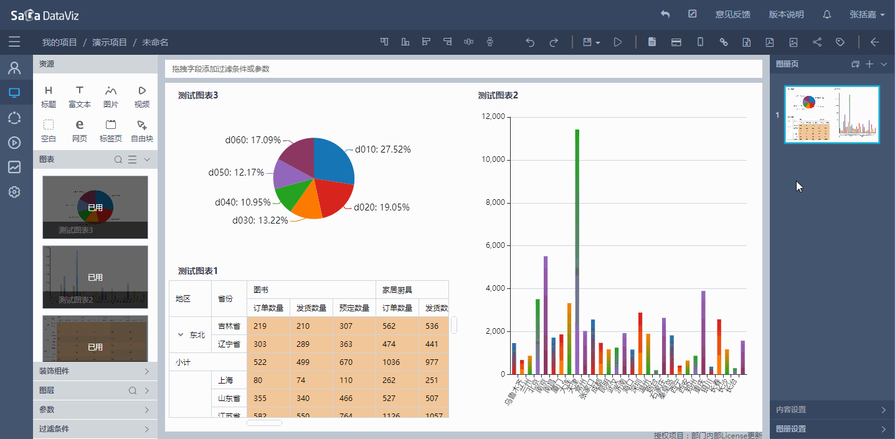Click the tag label toolbar icon

[840, 42]
